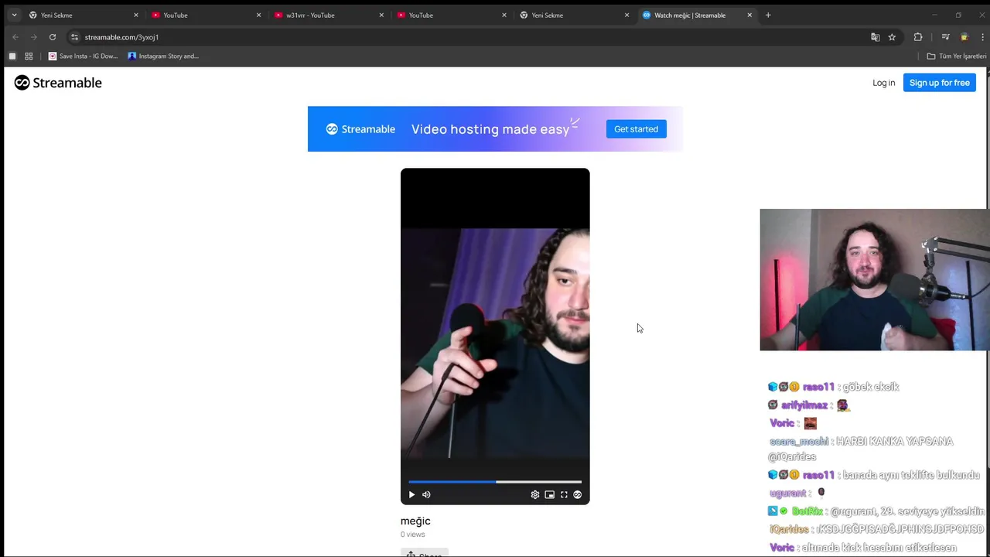
Task: Click chat username iQarides at the bottom
Action: 789,529
